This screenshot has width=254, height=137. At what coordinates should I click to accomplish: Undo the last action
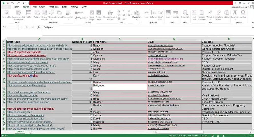point(13,3)
